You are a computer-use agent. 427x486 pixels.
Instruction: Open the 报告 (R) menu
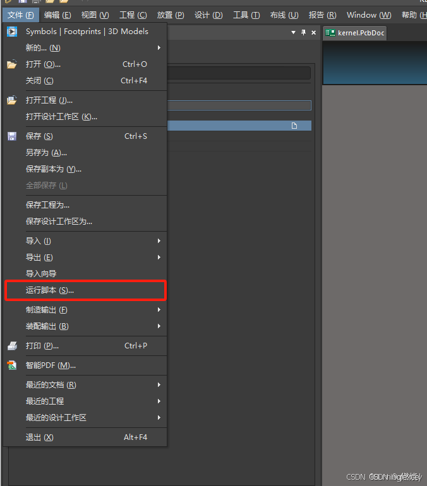(x=323, y=15)
